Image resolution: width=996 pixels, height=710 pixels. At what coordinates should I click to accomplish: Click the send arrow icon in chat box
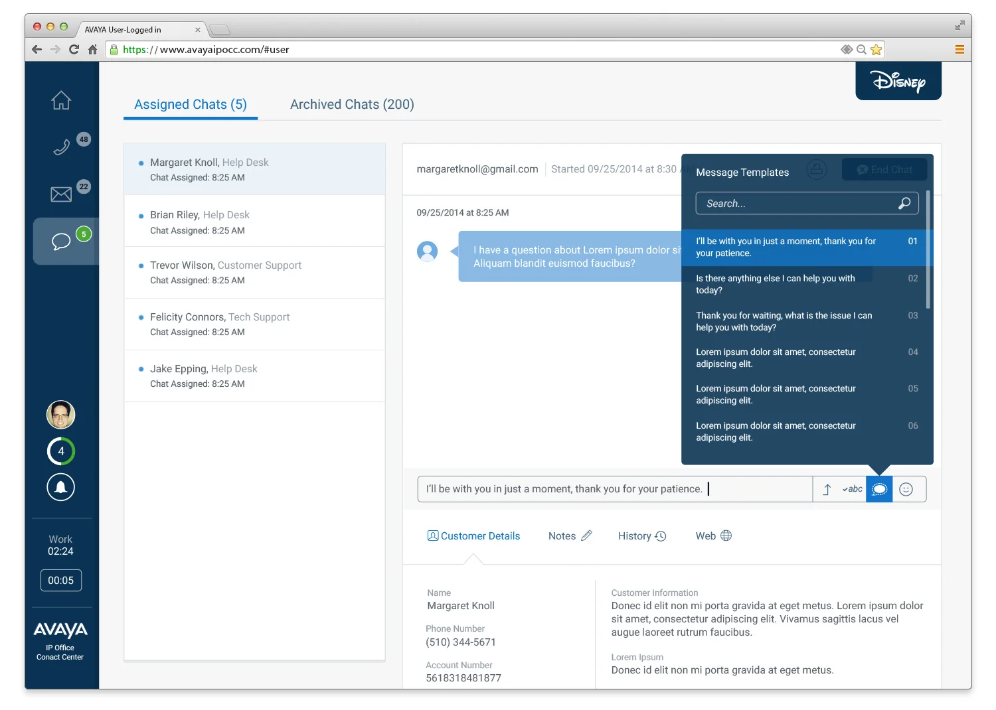coord(827,489)
